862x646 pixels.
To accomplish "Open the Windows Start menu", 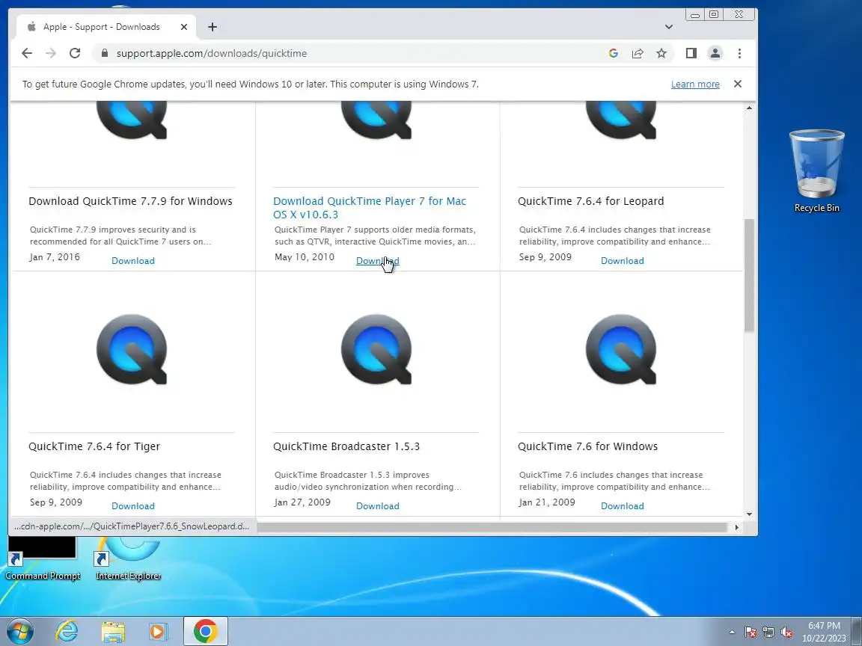I will [x=19, y=631].
